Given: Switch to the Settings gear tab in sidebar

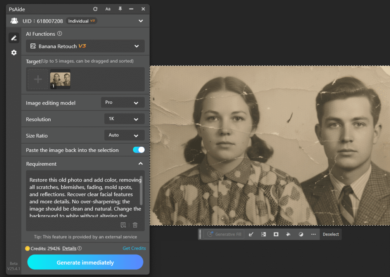Looking at the screenshot, I should [14, 52].
